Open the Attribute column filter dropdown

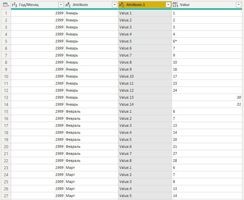[x=115, y=5]
